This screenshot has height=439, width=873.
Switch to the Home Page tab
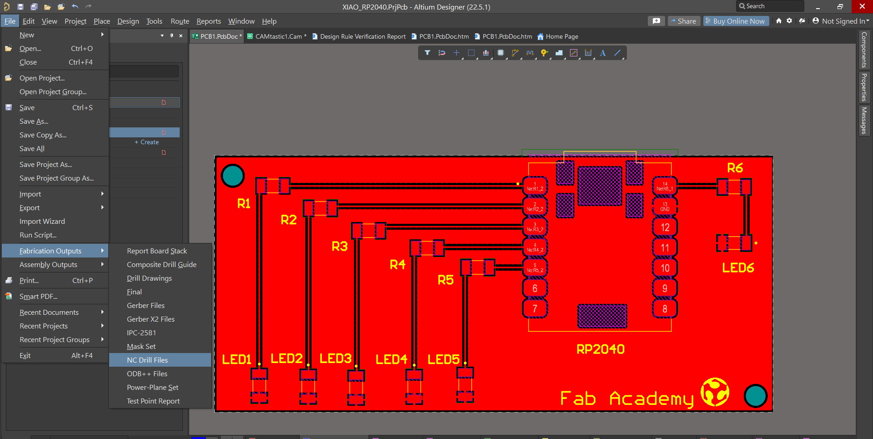558,36
